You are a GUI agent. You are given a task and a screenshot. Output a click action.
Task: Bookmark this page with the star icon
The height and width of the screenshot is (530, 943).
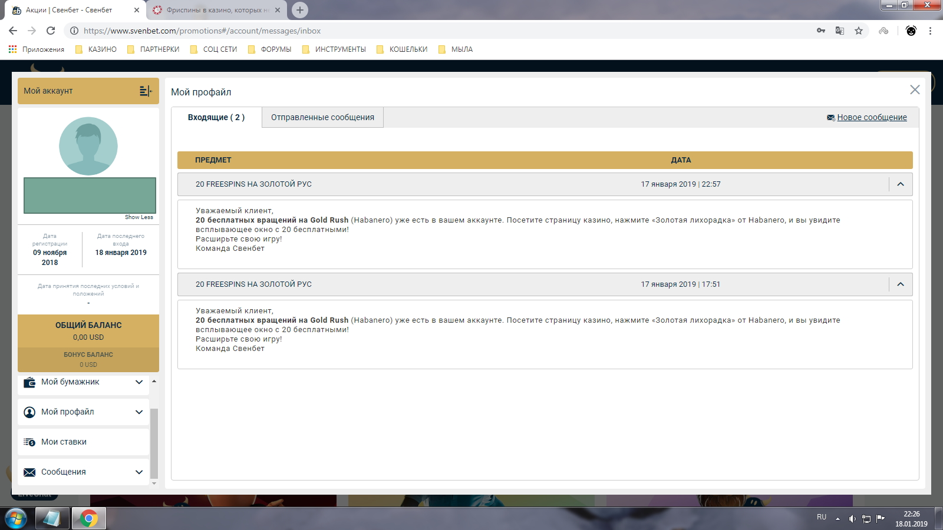[859, 31]
